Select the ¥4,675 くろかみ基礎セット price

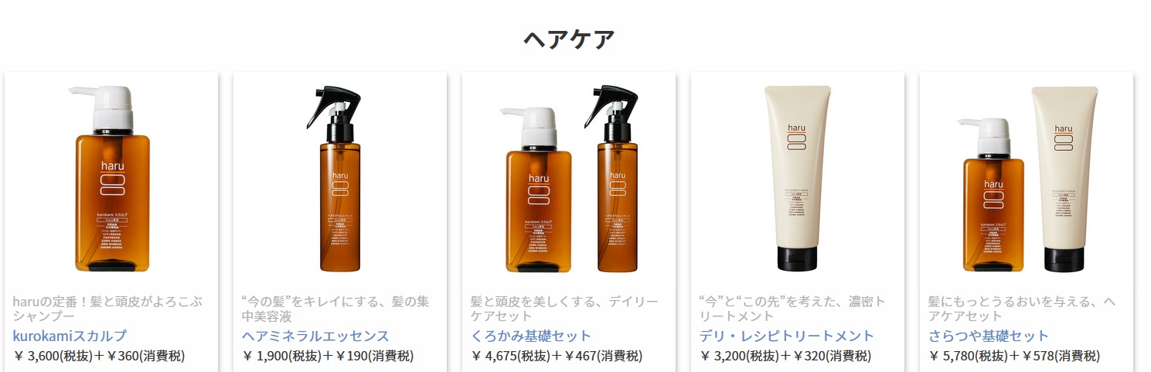pos(557,356)
